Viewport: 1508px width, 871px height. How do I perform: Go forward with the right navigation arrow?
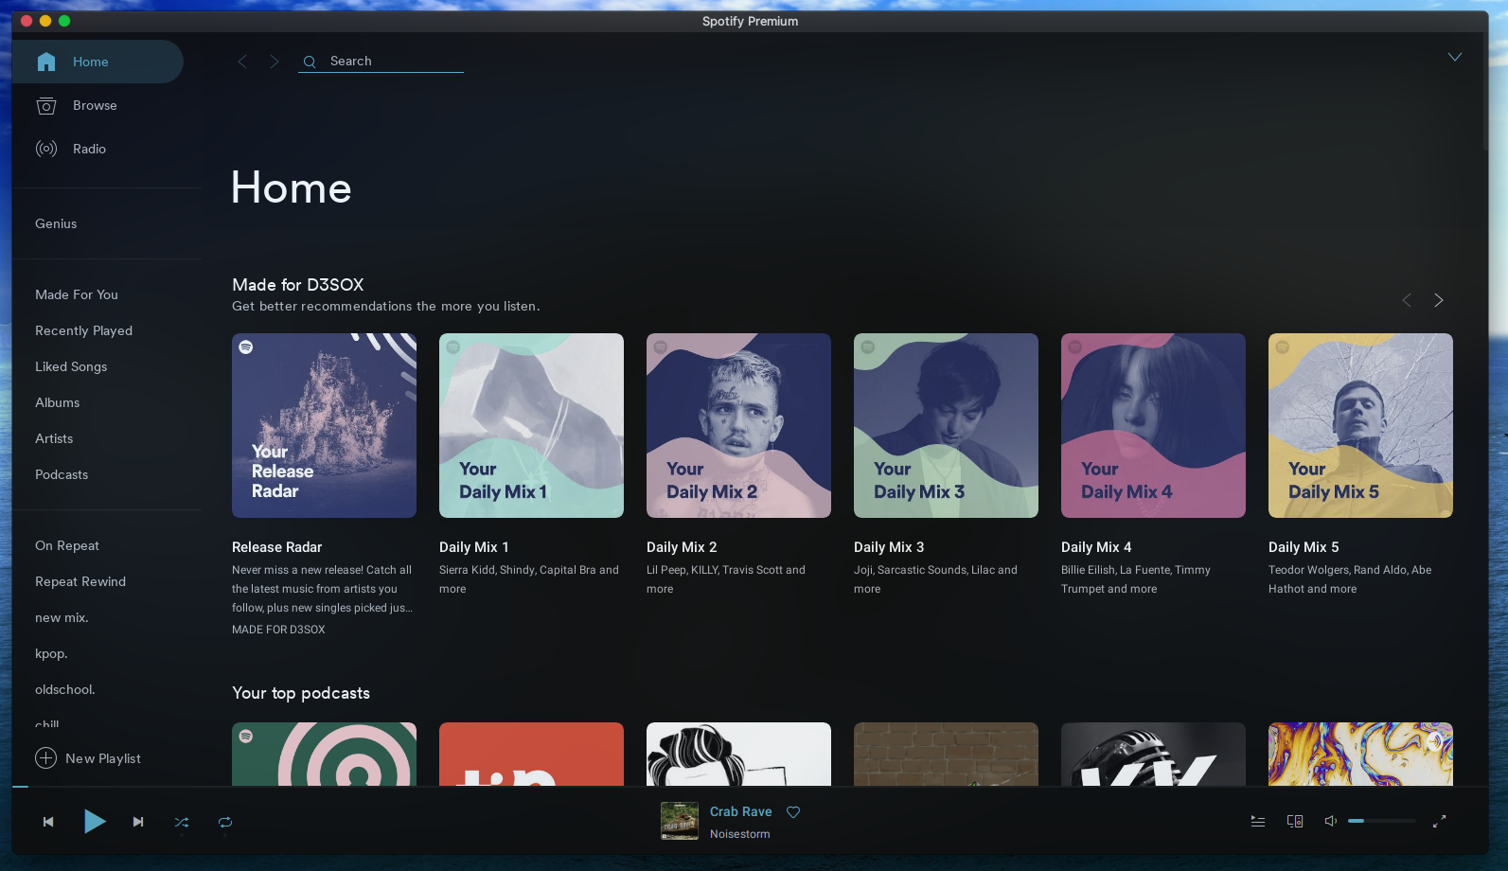point(275,62)
